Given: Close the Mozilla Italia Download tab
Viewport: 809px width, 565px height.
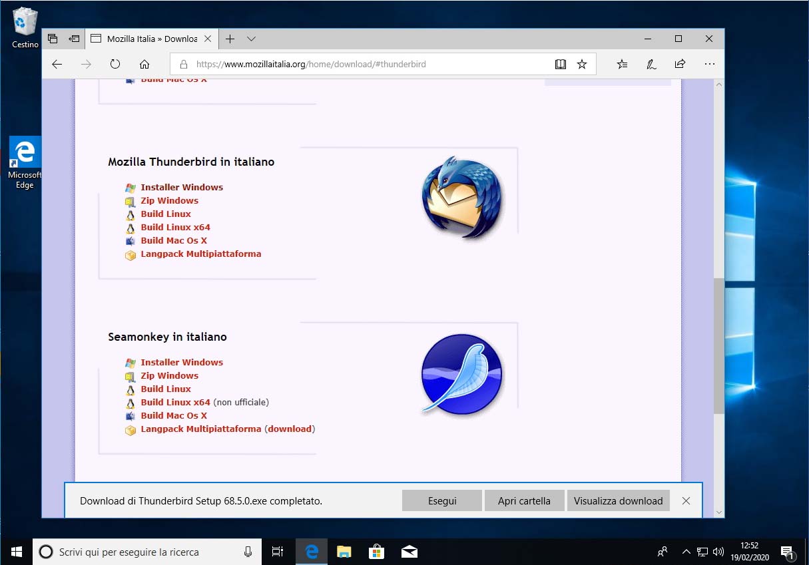Looking at the screenshot, I should click(x=208, y=39).
